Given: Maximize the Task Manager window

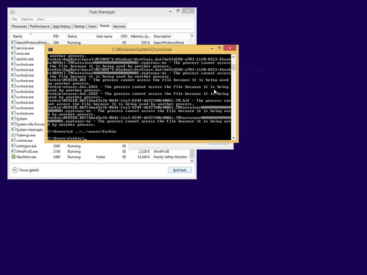Looking at the screenshot, I should pyautogui.click(x=178, y=11).
